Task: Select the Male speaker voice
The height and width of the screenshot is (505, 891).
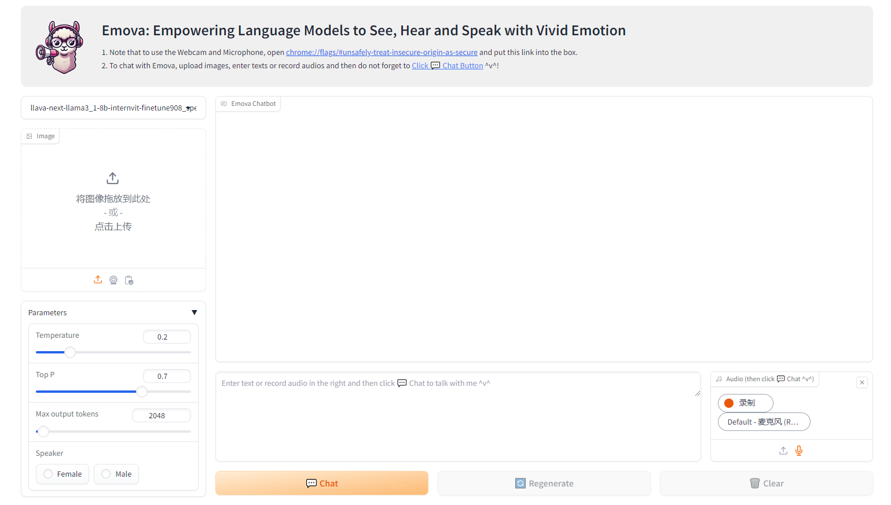Action: pos(116,474)
